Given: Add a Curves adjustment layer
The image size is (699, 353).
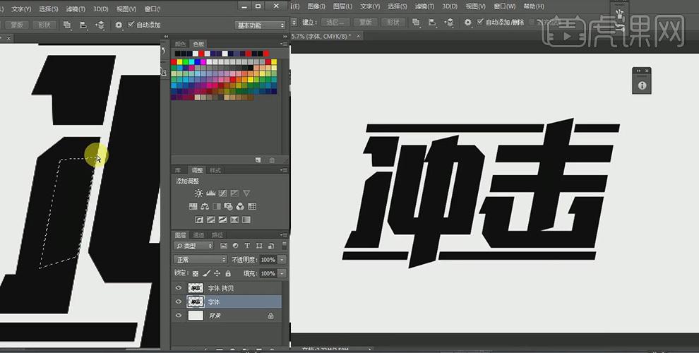Looking at the screenshot, I should click(223, 193).
